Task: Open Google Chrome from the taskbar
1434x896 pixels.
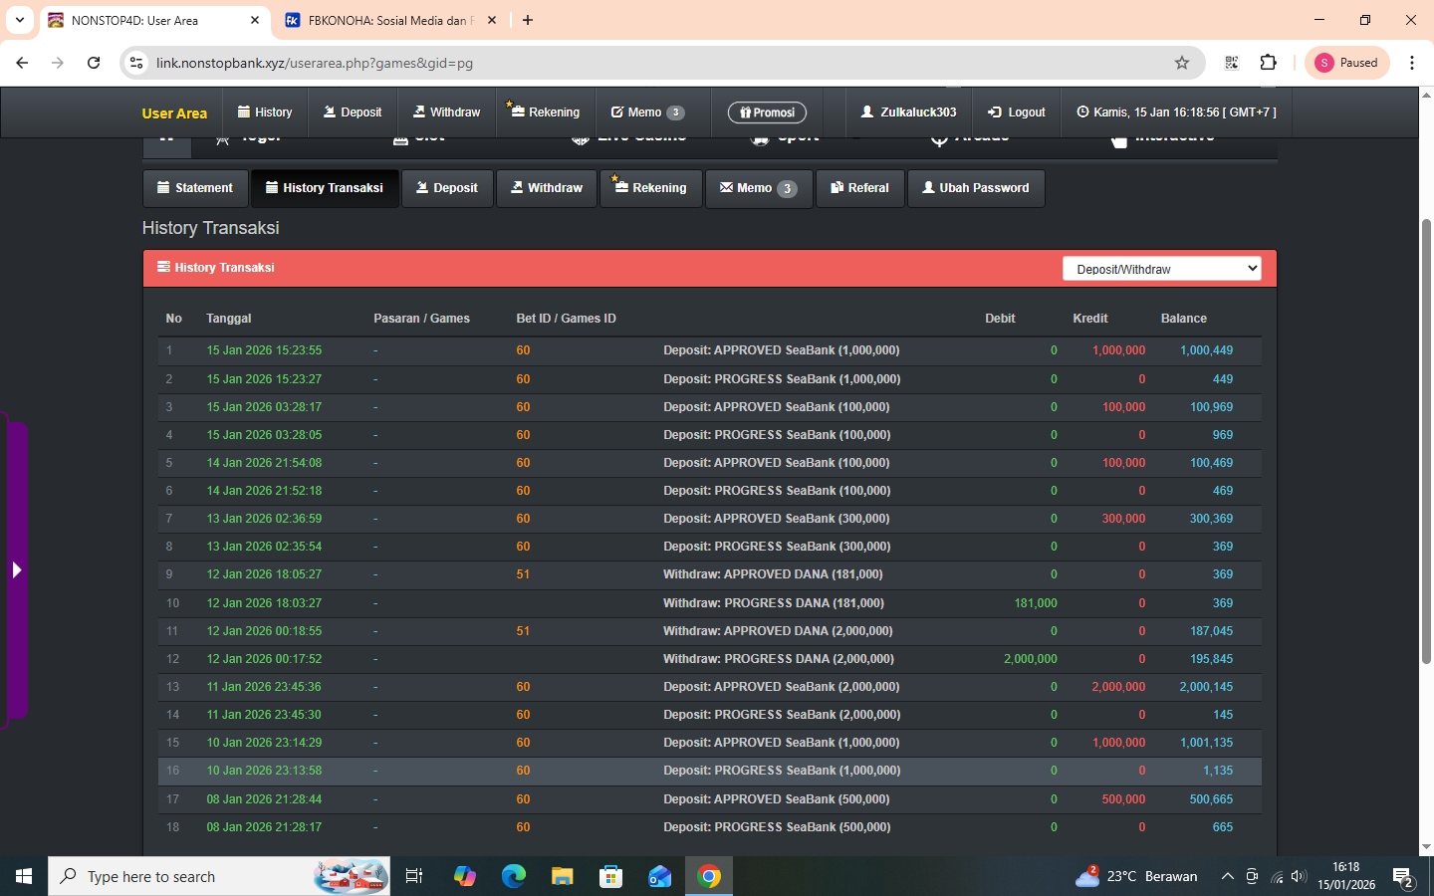Action: pyautogui.click(x=709, y=876)
